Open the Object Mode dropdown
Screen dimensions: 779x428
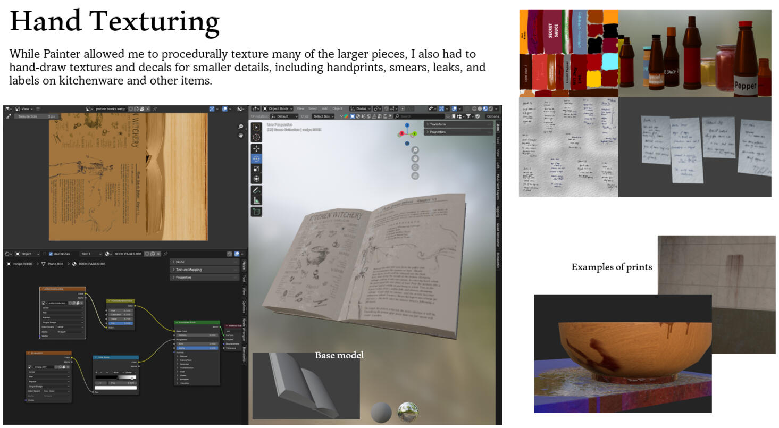coord(279,108)
